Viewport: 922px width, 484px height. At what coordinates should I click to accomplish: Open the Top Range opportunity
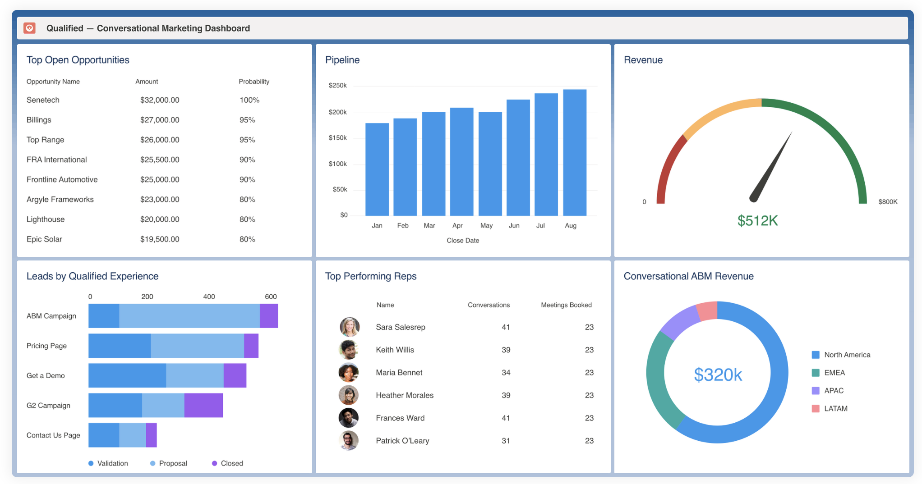pyautogui.click(x=45, y=140)
